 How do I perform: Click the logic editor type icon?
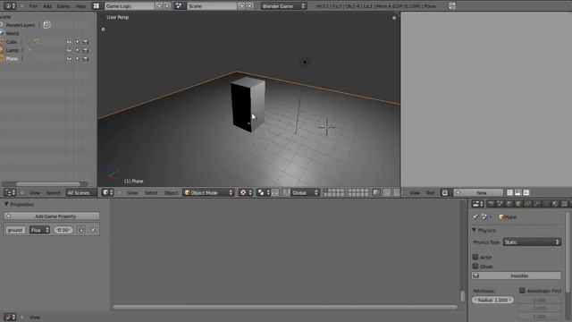[10, 318]
